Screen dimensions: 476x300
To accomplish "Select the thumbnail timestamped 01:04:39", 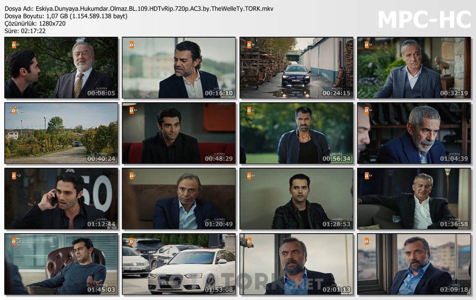I will pyautogui.click(x=414, y=133).
